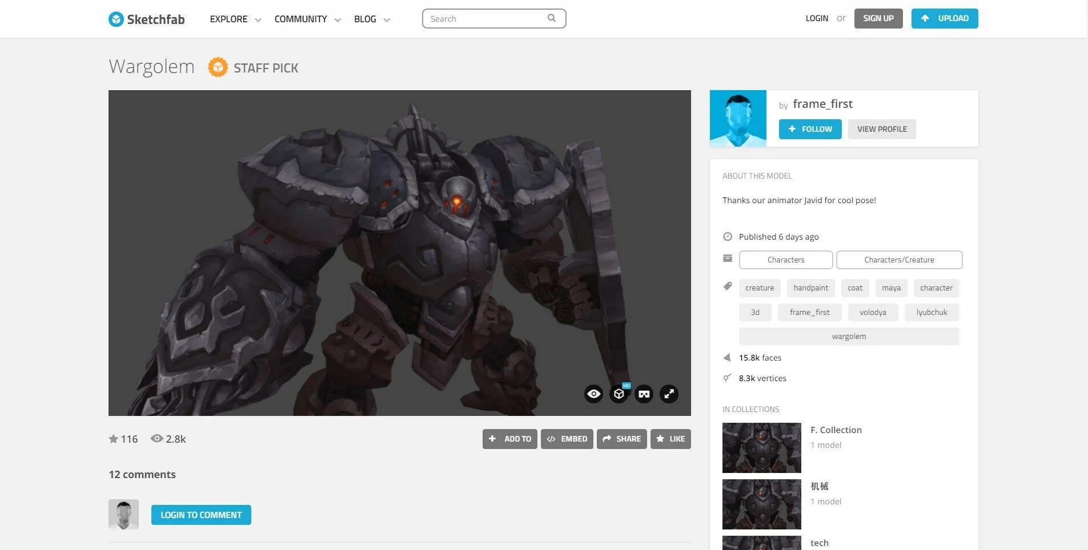This screenshot has height=550, width=1088.
Task: Expand the Explore dropdown menu
Action: [x=258, y=20]
